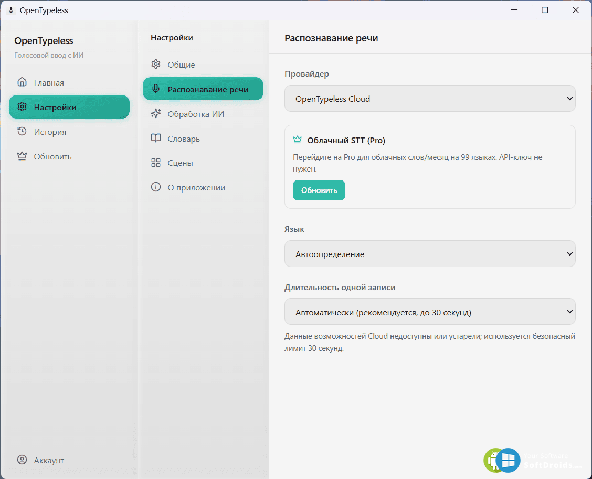Switch to the Общие settings tab
592x479 pixels.
pyautogui.click(x=203, y=65)
